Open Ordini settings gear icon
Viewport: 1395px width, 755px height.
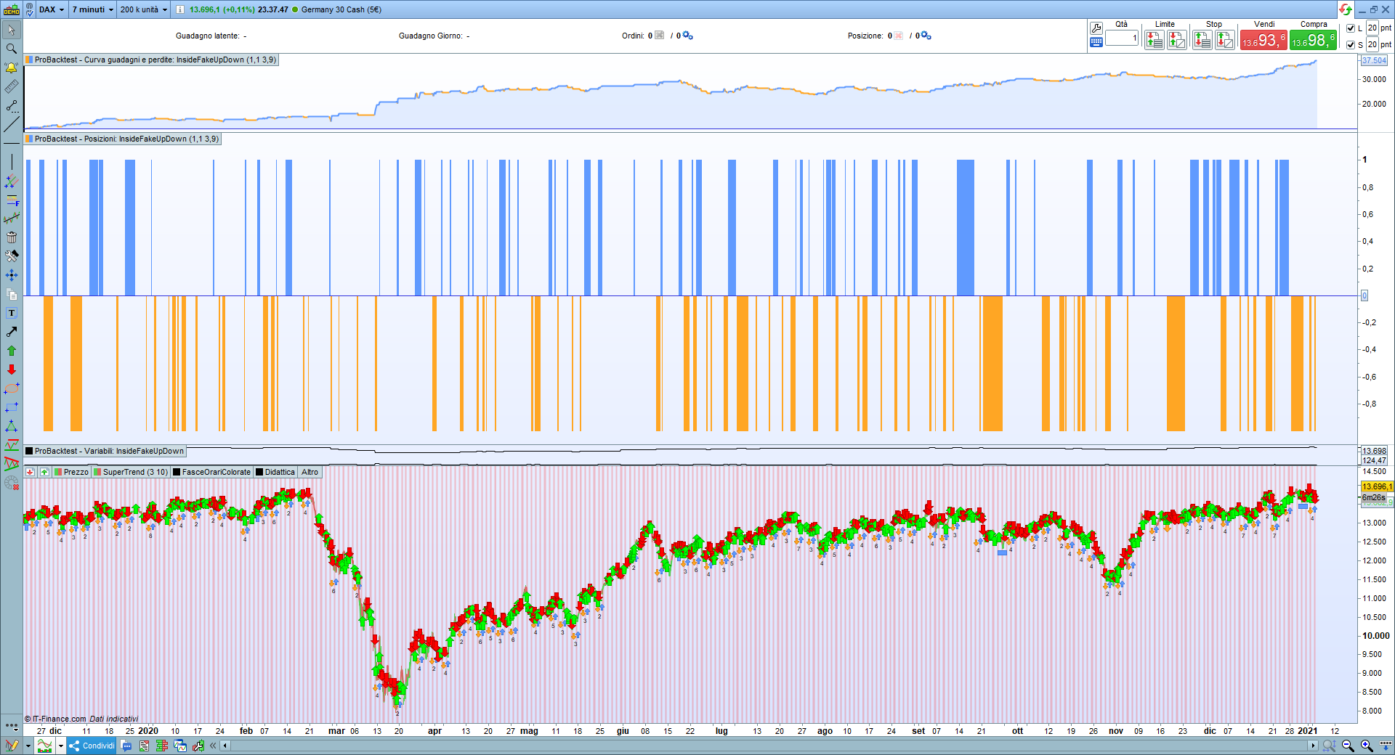tap(687, 36)
